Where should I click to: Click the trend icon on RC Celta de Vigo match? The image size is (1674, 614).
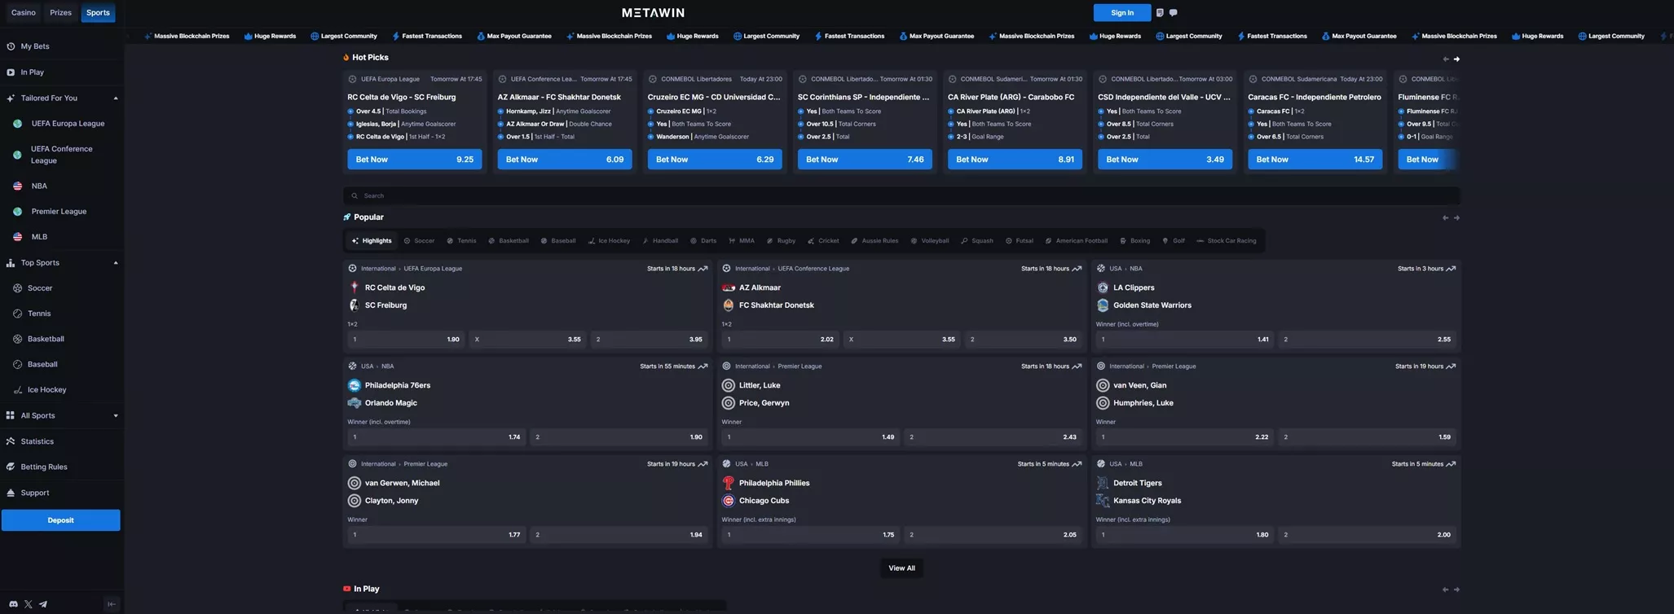coord(703,269)
